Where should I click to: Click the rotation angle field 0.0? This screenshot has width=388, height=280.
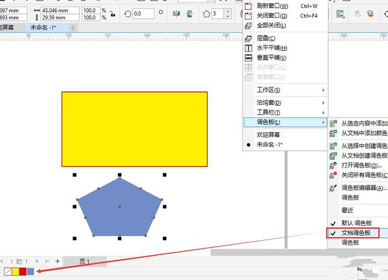pos(143,14)
